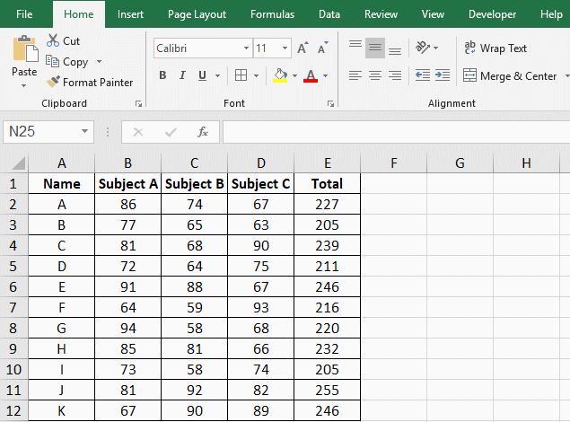Increase font size with the large A
570x422 pixels.
click(303, 48)
